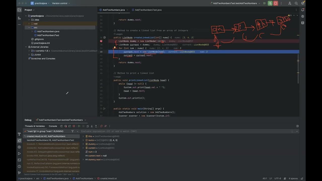Open debug toolbar more options menu
Viewport: 322px width, 181px height.
tap(110, 126)
